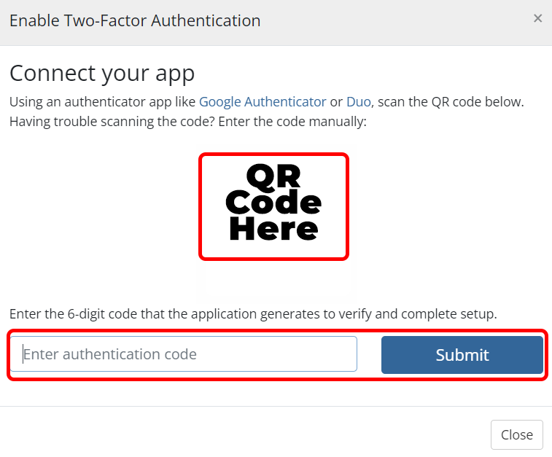Image resolution: width=552 pixels, height=457 pixels.
Task: Follow the Duo link
Action: tap(359, 102)
